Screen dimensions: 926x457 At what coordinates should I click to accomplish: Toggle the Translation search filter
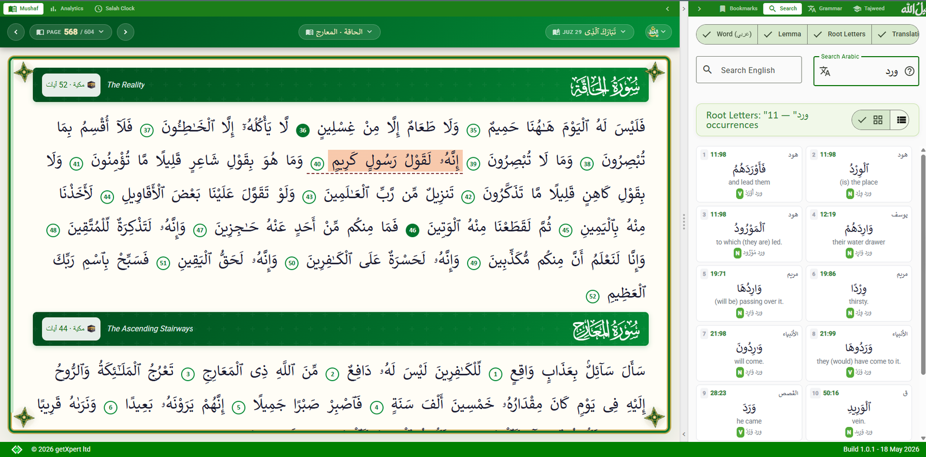point(896,34)
